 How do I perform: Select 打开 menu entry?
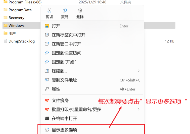pos(92,26)
